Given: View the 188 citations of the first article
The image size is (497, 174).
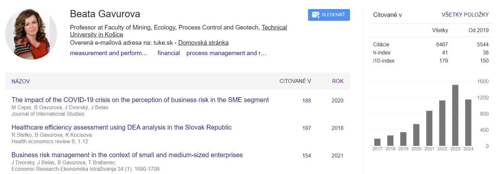Looking at the screenshot, I should click(306, 100).
